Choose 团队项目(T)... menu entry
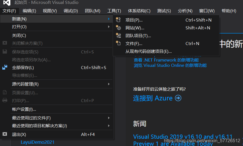This screenshot has height=146, width=243. pyautogui.click(x=166, y=36)
